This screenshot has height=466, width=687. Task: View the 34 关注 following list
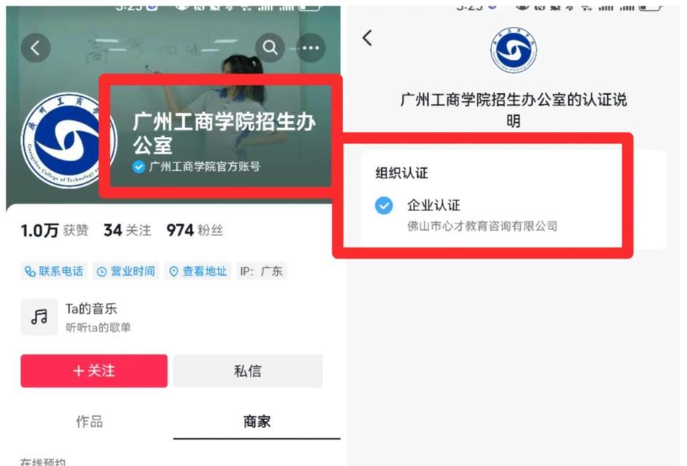pos(127,230)
